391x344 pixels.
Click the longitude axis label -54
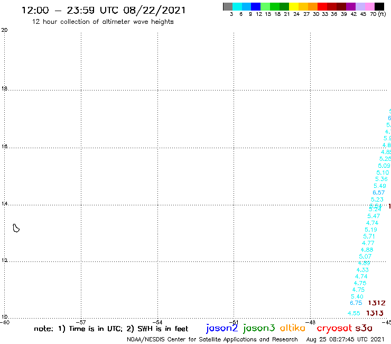tap(157, 322)
